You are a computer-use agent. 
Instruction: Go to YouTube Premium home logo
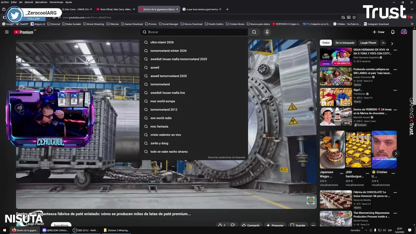click(x=24, y=32)
